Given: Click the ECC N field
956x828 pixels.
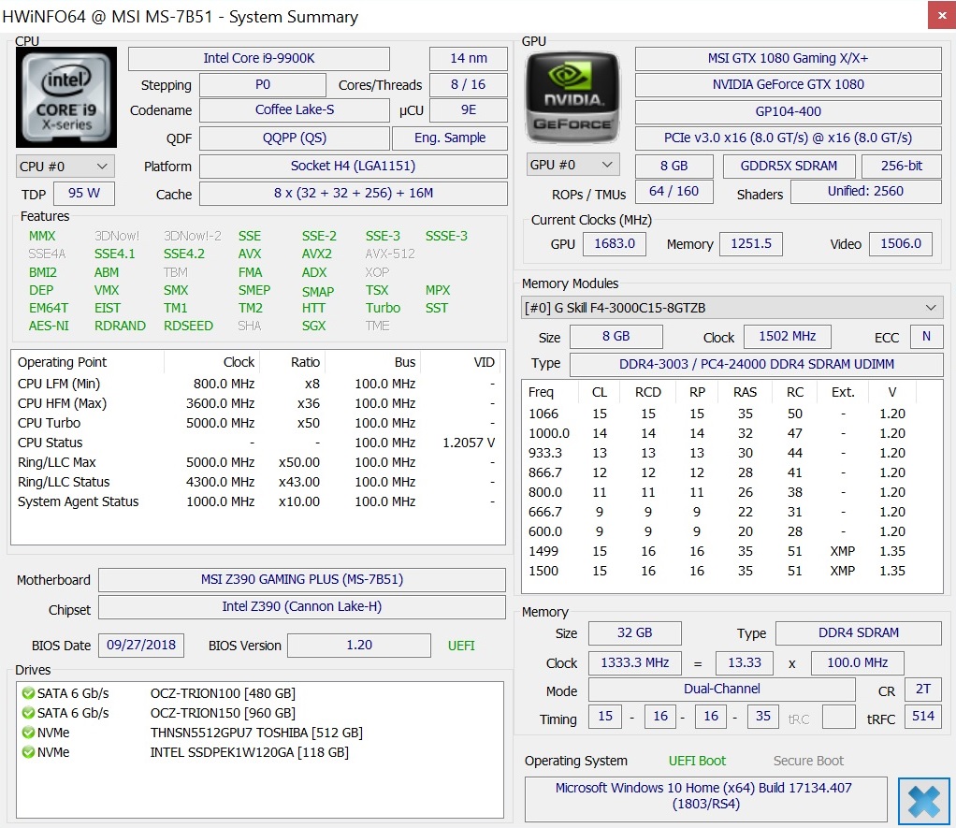Looking at the screenshot, I should (x=926, y=337).
